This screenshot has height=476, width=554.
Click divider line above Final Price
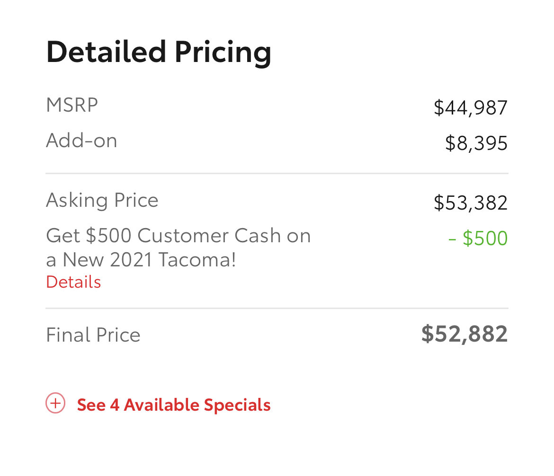click(x=277, y=309)
